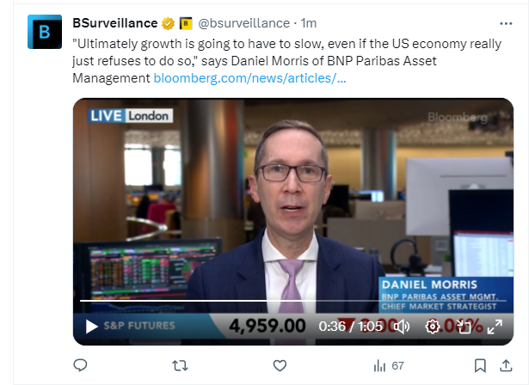Play the Daniel Morris video
529x385 pixels.
[x=91, y=327]
